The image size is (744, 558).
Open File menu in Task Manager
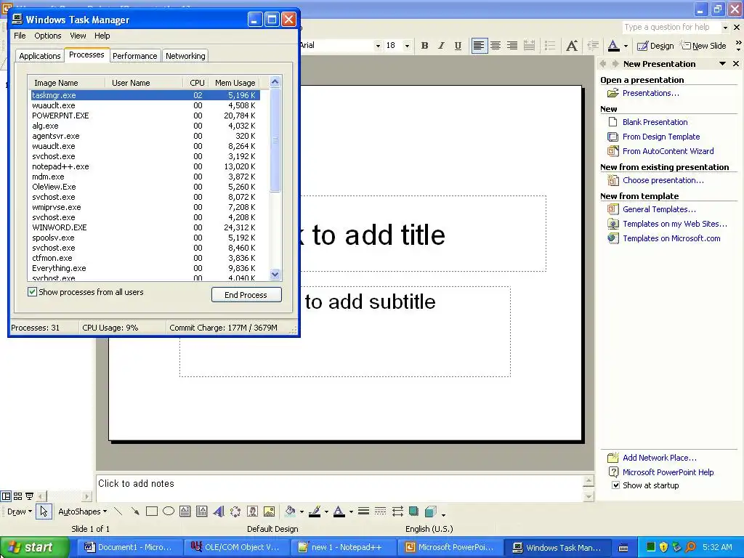[20, 36]
